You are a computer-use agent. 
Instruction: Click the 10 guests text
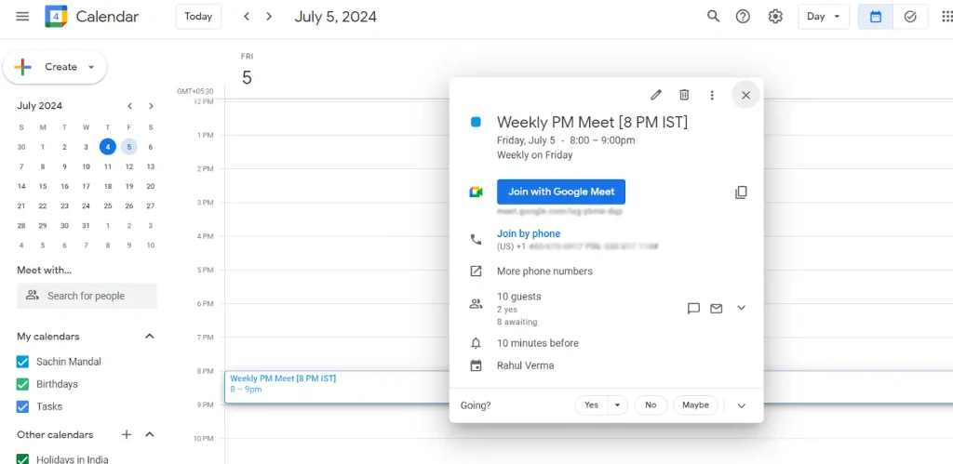pos(518,297)
